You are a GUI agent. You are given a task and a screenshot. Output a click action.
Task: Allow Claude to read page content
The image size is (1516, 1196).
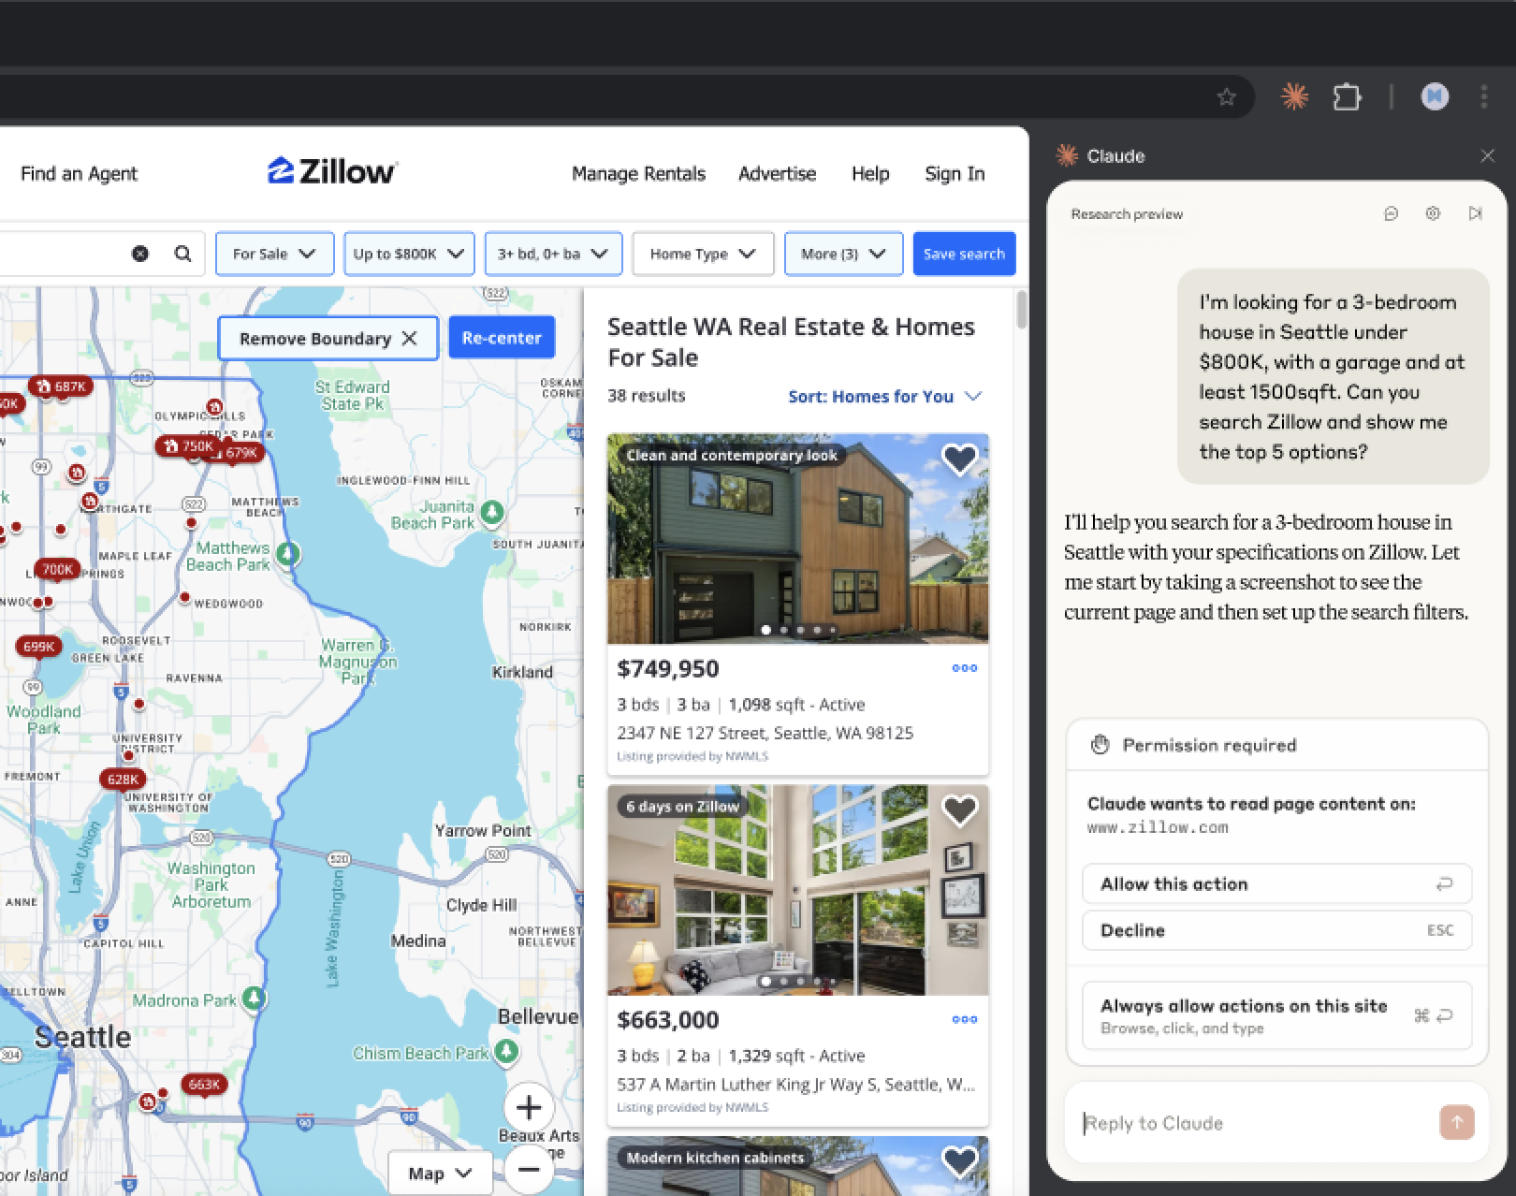1276,883
